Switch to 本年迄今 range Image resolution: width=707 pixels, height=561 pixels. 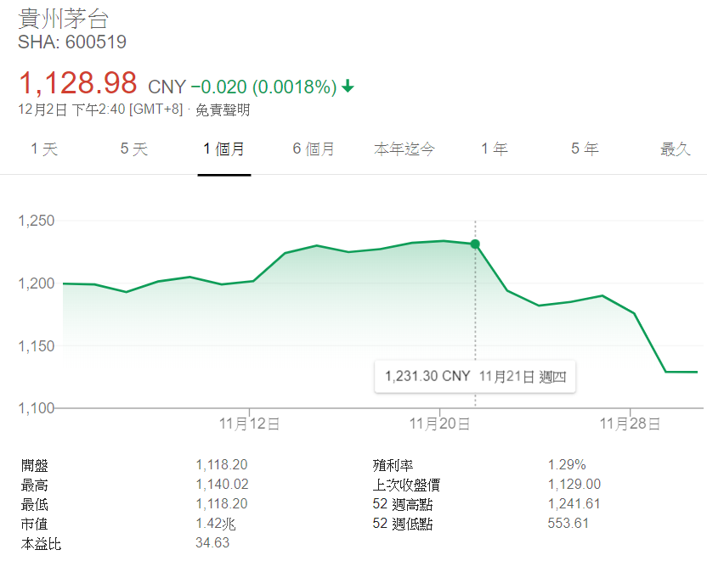404,149
